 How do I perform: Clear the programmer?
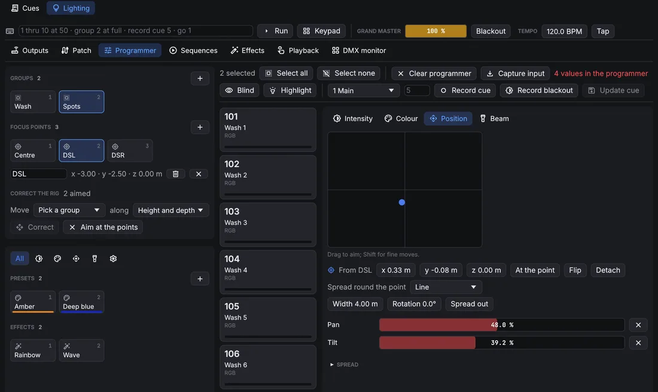tap(434, 73)
